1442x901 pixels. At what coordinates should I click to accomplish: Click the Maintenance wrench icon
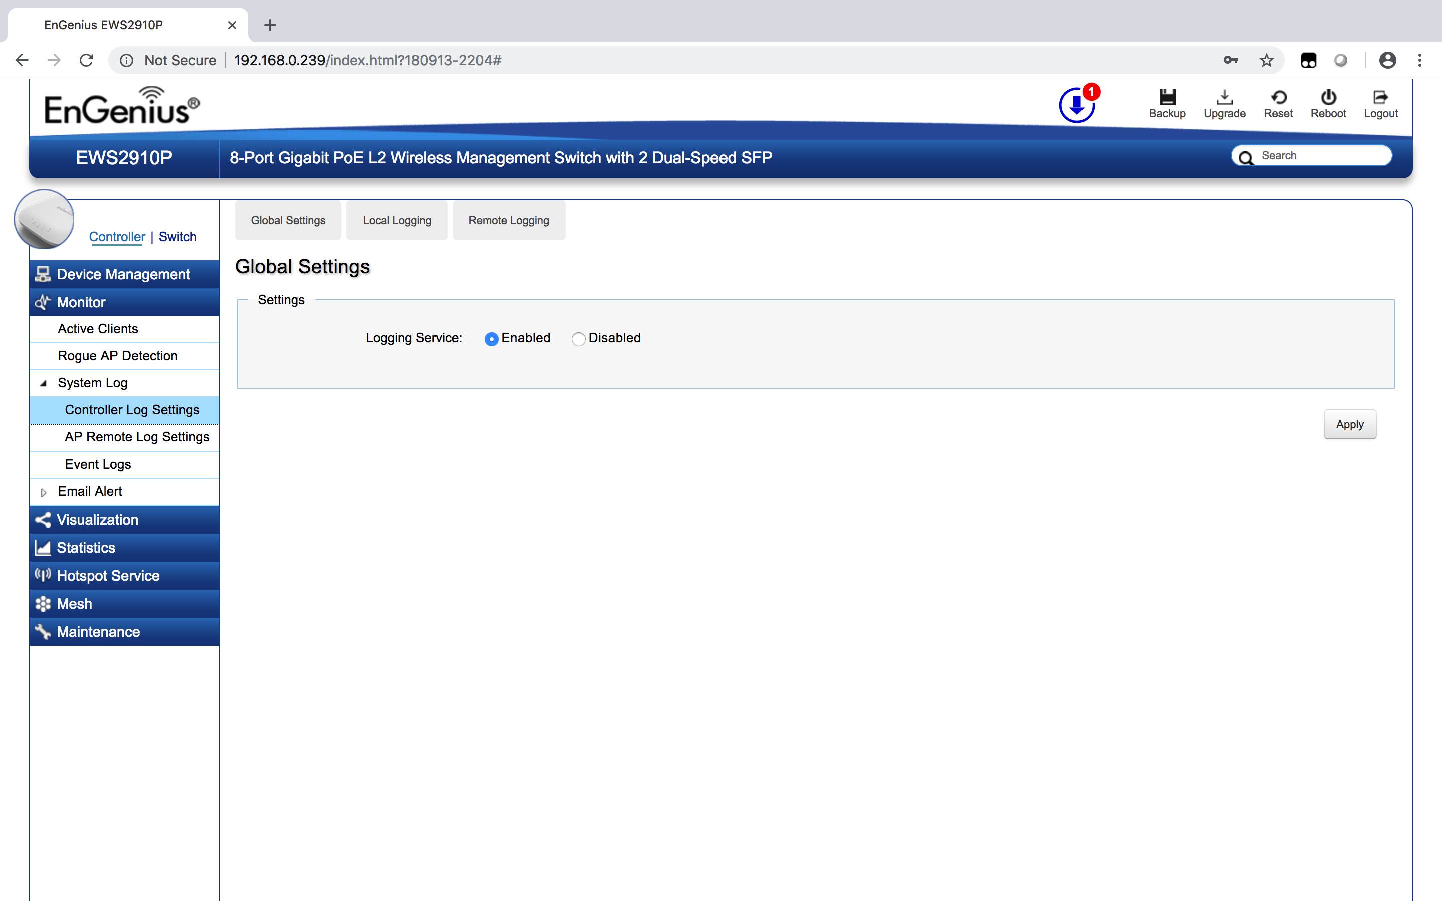pos(43,632)
